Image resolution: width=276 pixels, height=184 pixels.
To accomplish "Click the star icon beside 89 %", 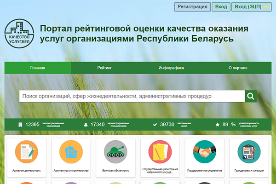I will (218, 125).
